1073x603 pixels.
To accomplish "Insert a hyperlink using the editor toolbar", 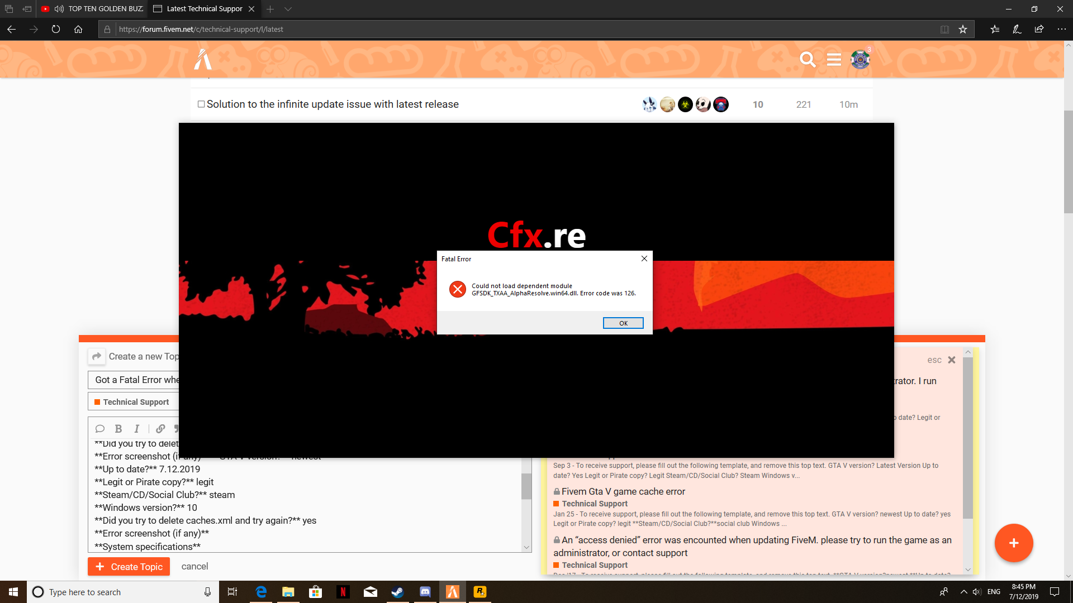I will (x=160, y=428).
